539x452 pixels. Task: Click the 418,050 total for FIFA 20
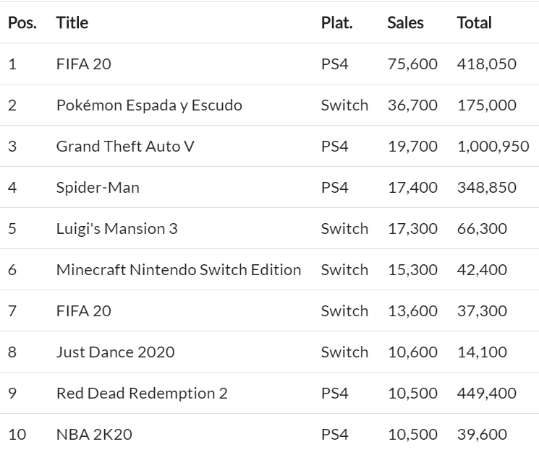click(486, 64)
